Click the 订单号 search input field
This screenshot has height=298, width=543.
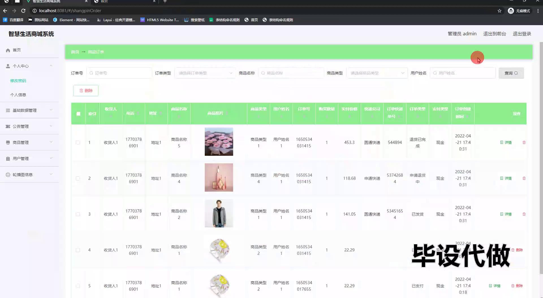tap(120, 73)
